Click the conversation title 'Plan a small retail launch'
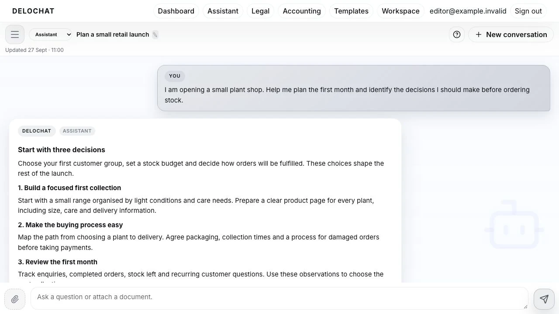Image resolution: width=559 pixels, height=314 pixels. [113, 34]
